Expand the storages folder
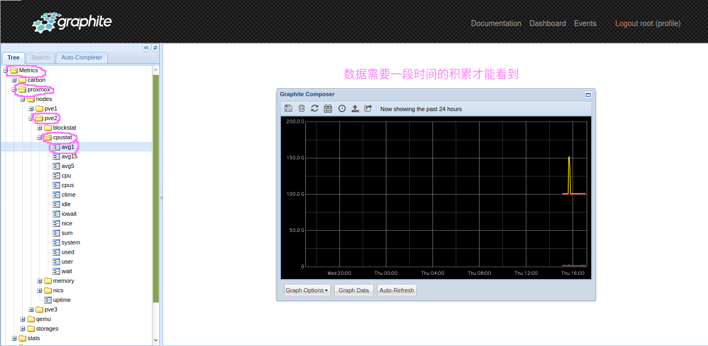The image size is (708, 346). click(22, 328)
